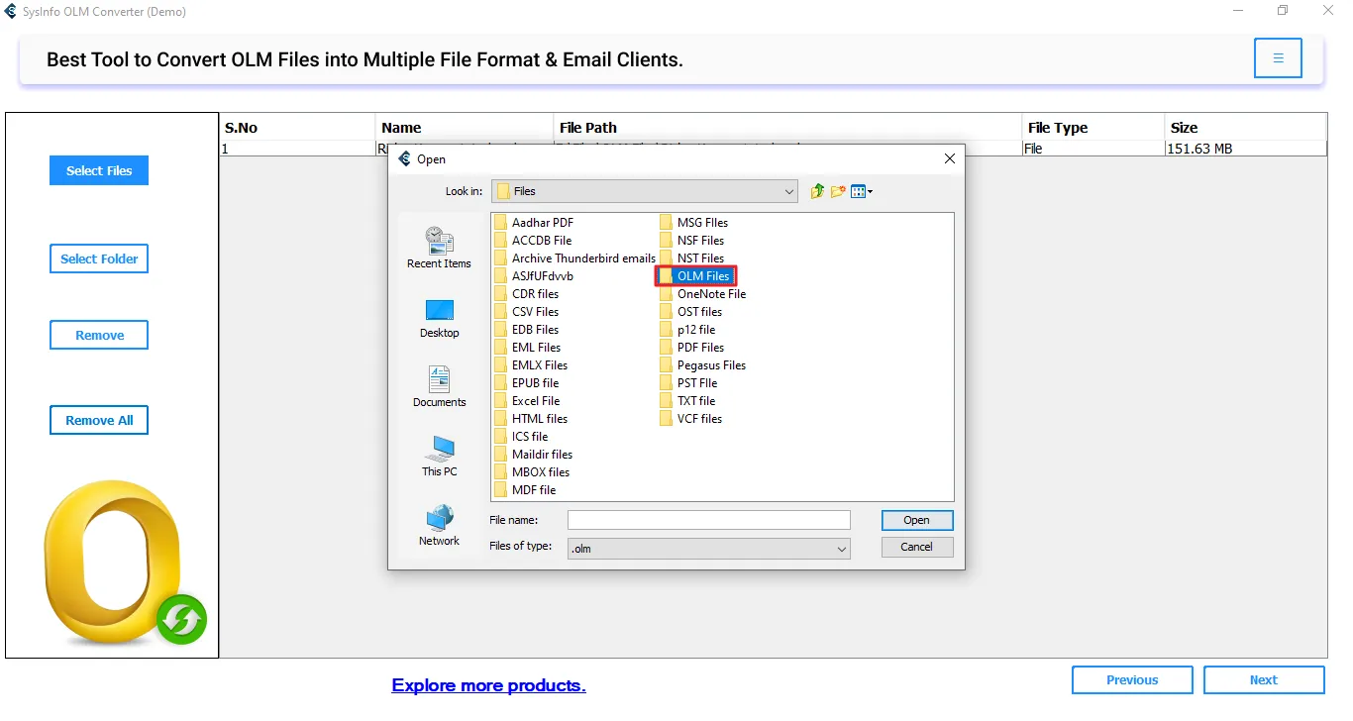Click the Select Folder button
Image resolution: width=1353 pixels, height=721 pixels.
coord(99,258)
